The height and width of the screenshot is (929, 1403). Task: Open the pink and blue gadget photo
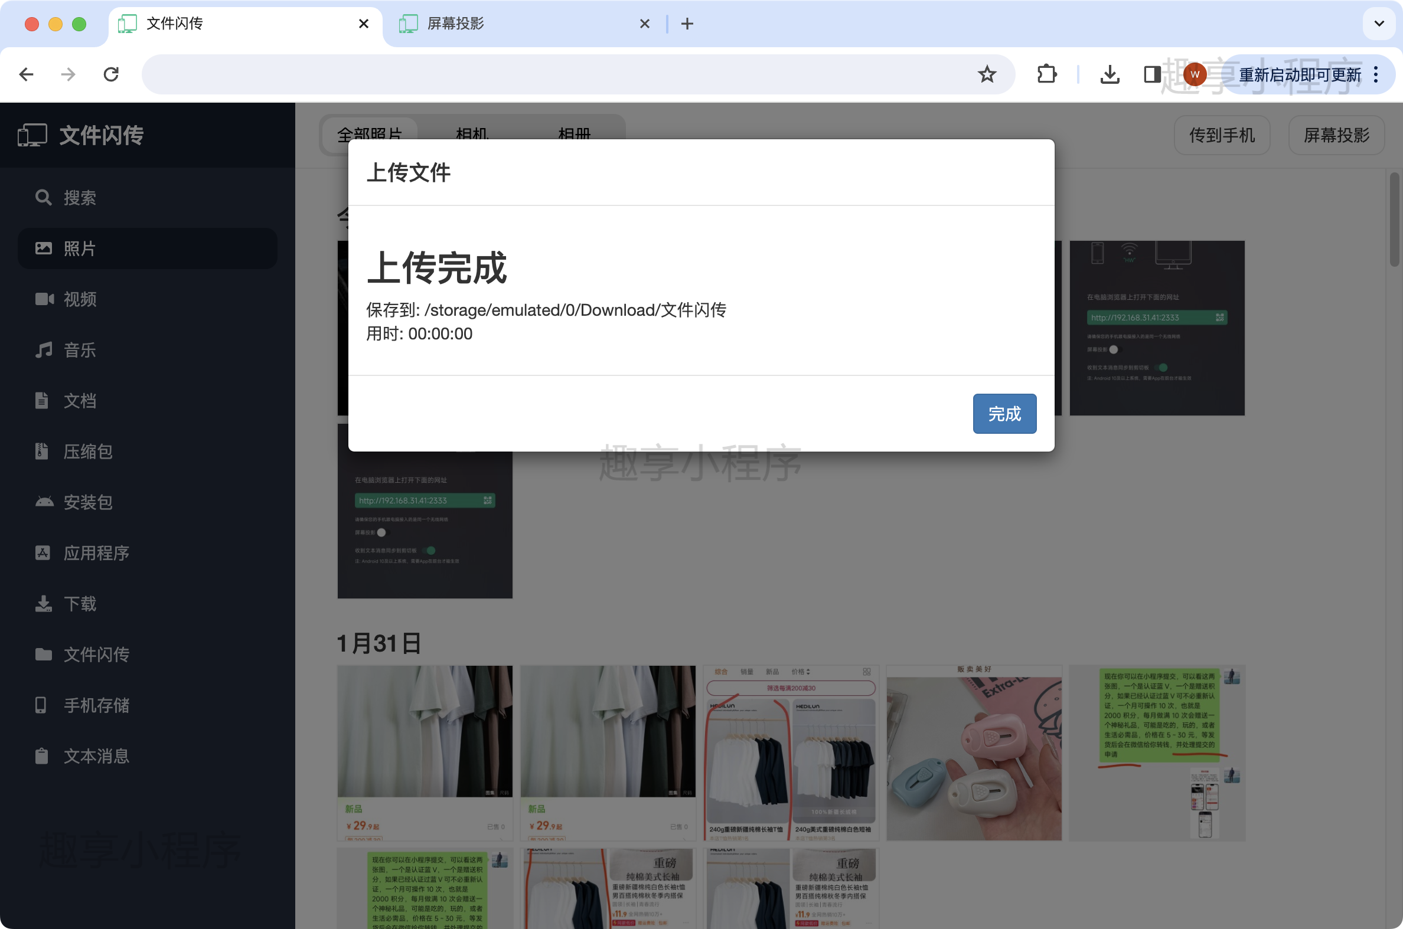click(x=973, y=753)
